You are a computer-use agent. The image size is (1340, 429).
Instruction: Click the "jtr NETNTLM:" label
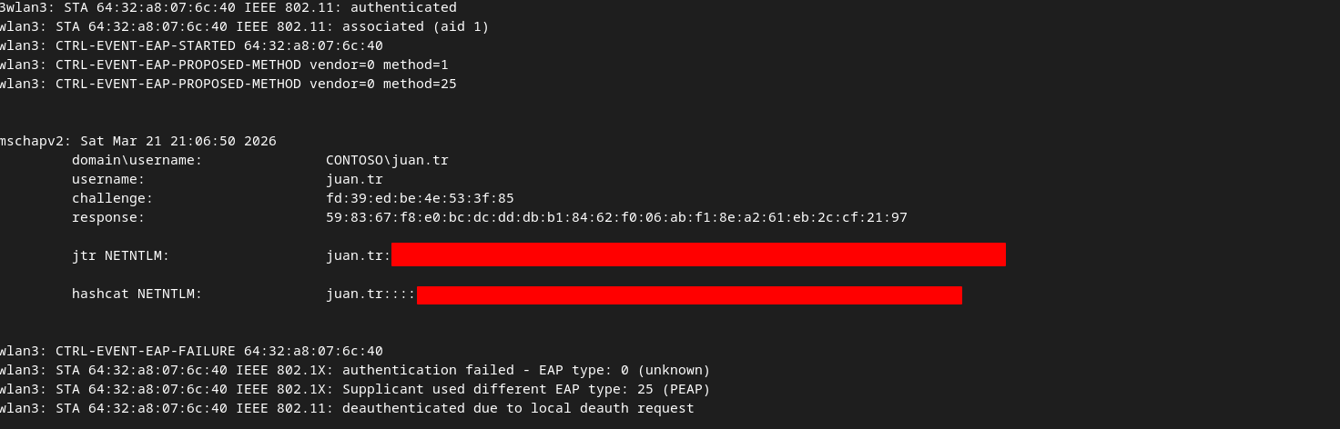pos(121,256)
